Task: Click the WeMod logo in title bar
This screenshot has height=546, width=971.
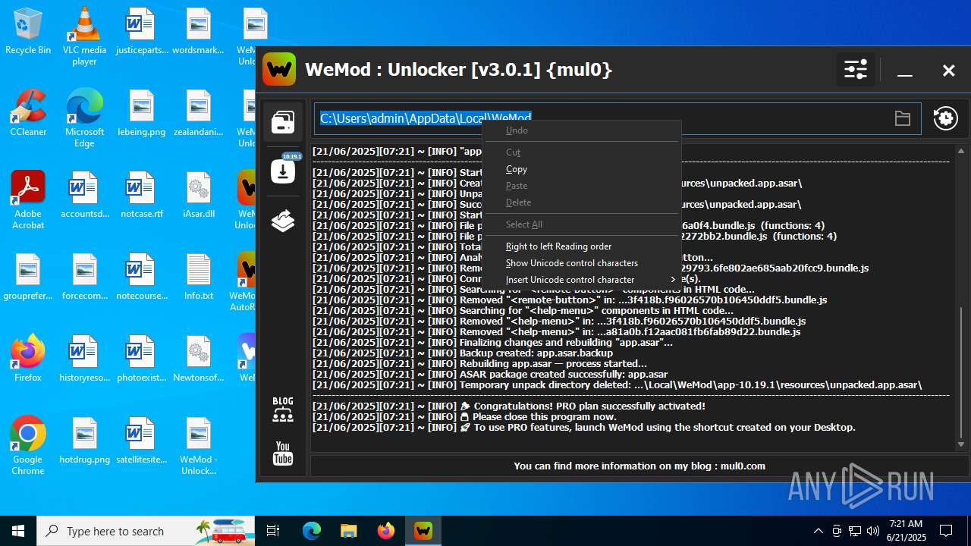Action: point(279,70)
